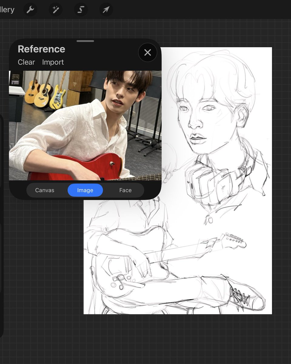Screen dimensions: 291x364
Task: Grab the Reference panel drag handle
Action: coord(85,41)
